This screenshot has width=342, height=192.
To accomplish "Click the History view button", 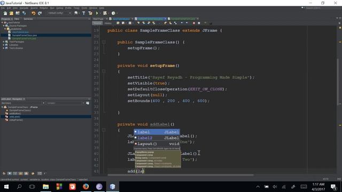I will coord(108,23).
